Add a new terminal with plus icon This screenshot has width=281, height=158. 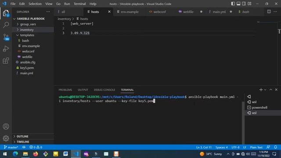pos(261,90)
